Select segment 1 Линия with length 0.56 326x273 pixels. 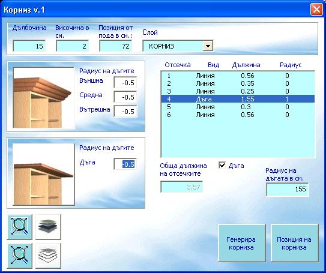[x=238, y=76]
